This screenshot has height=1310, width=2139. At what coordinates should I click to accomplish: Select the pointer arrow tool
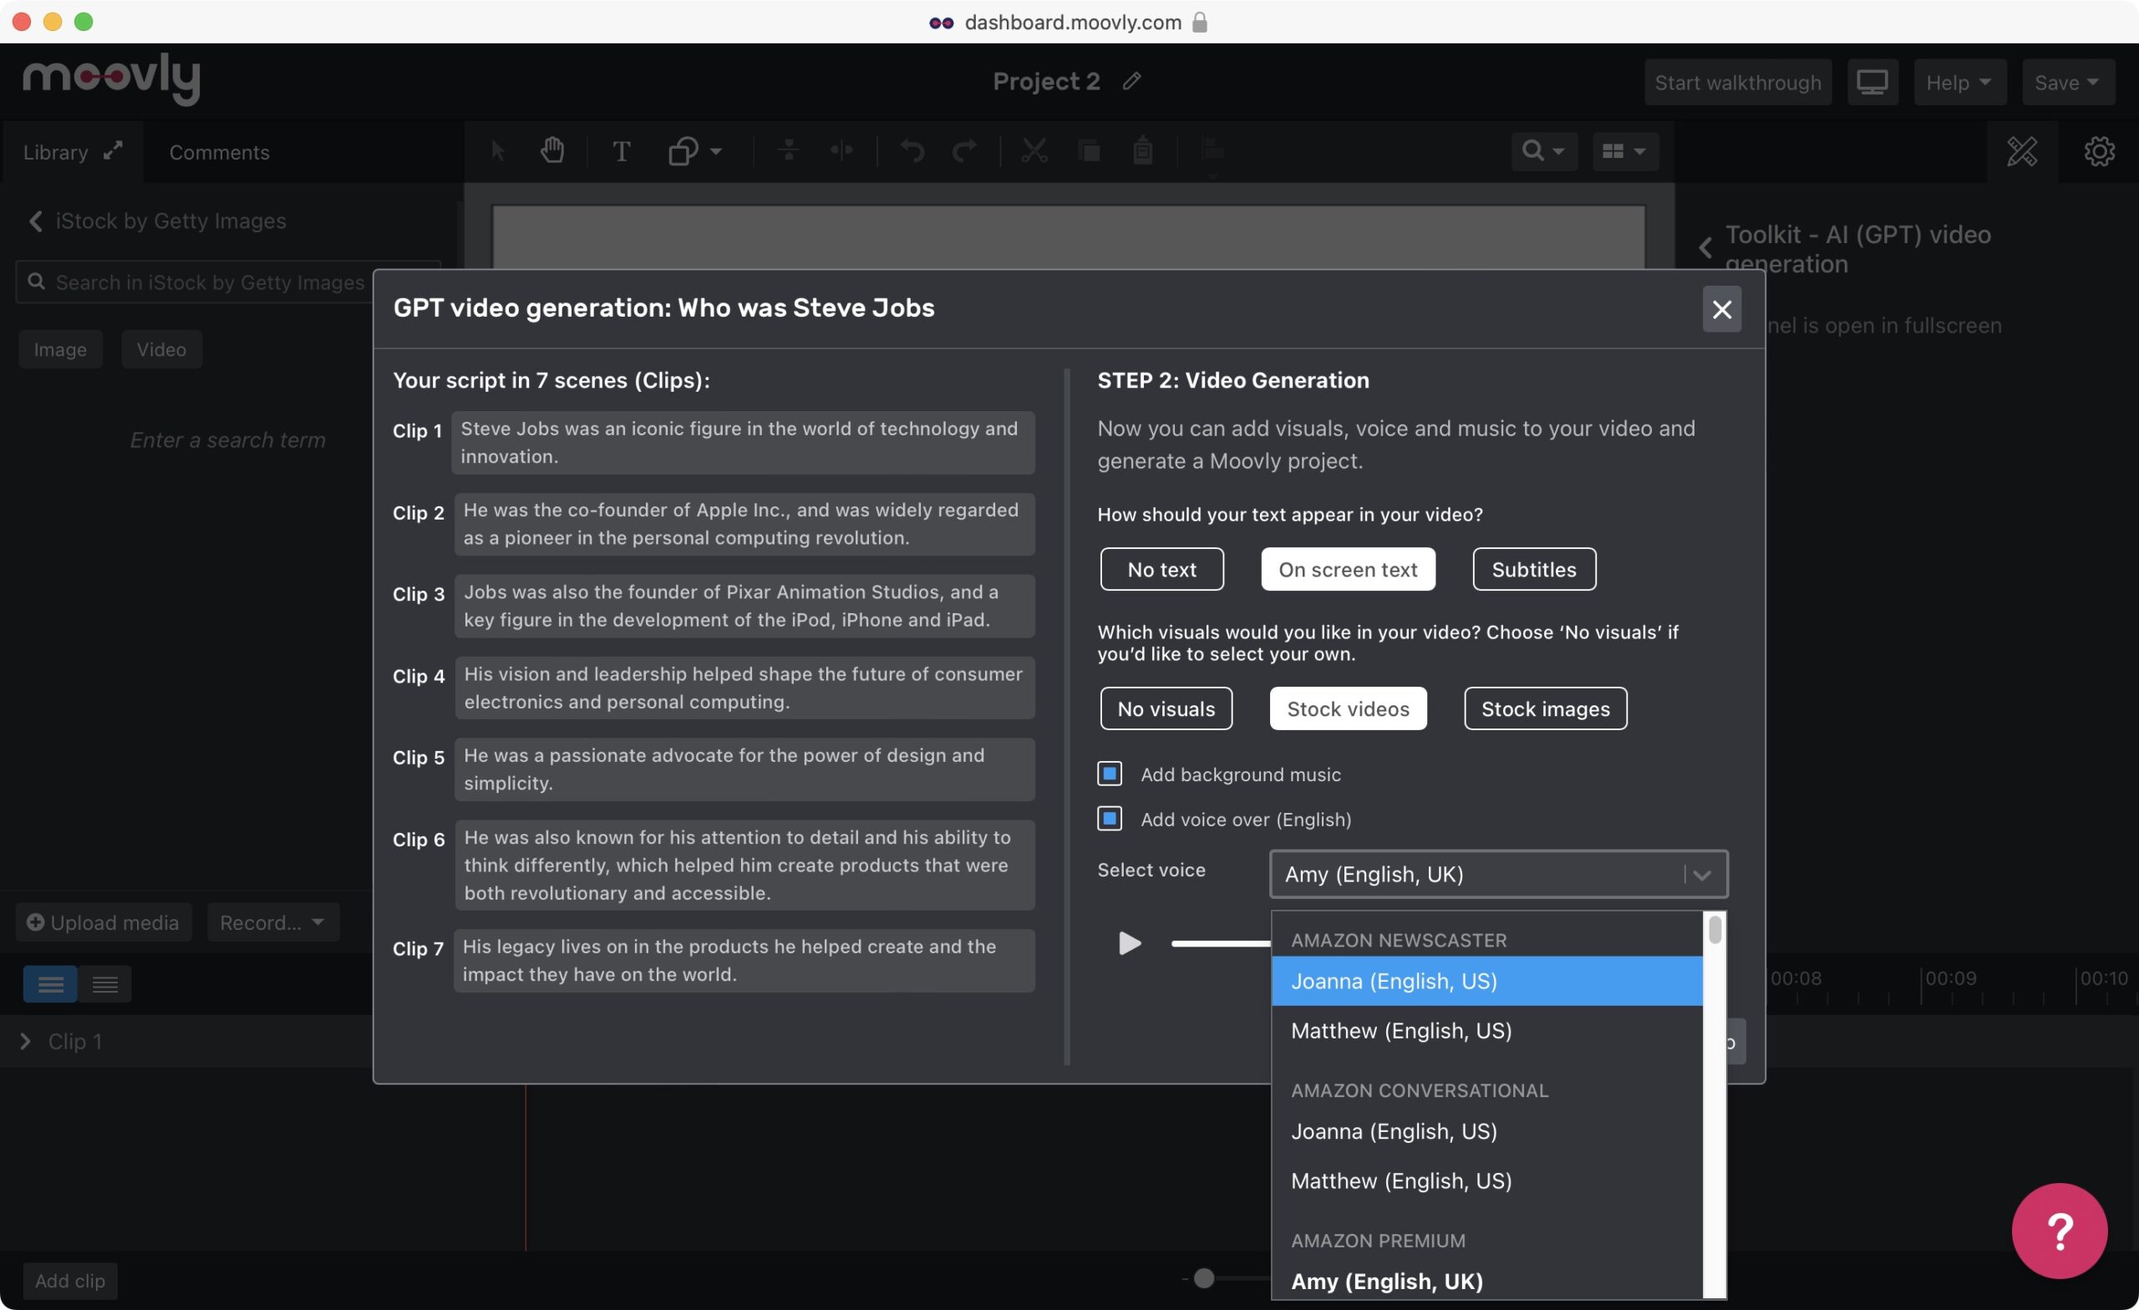[x=497, y=152]
